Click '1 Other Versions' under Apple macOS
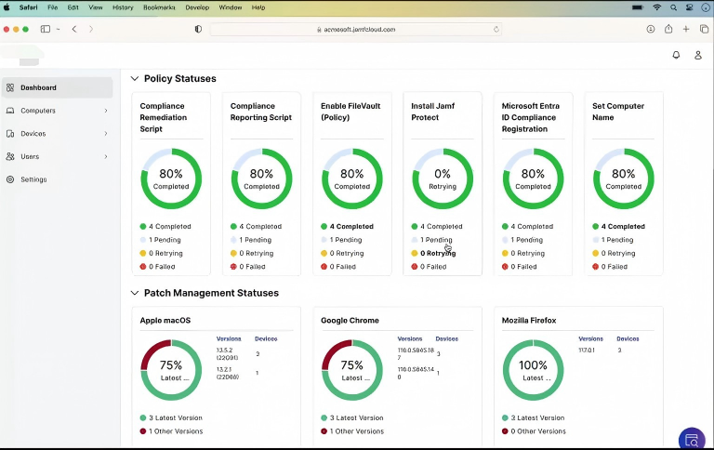Viewport: 714px width, 450px height. pyautogui.click(x=171, y=431)
